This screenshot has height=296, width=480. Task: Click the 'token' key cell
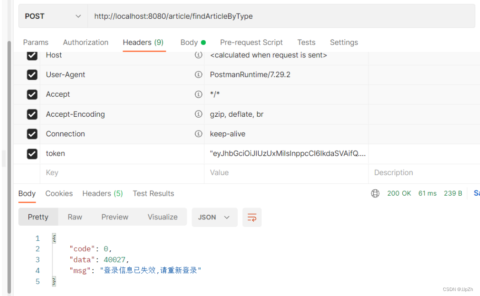pyautogui.click(x=122, y=154)
